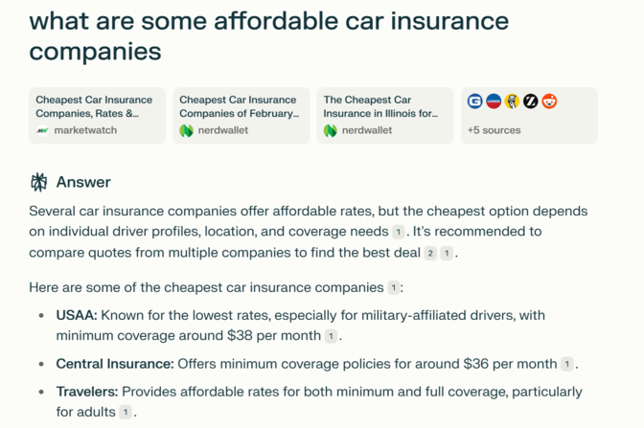Click citation 2 after "best deal"

click(x=430, y=253)
